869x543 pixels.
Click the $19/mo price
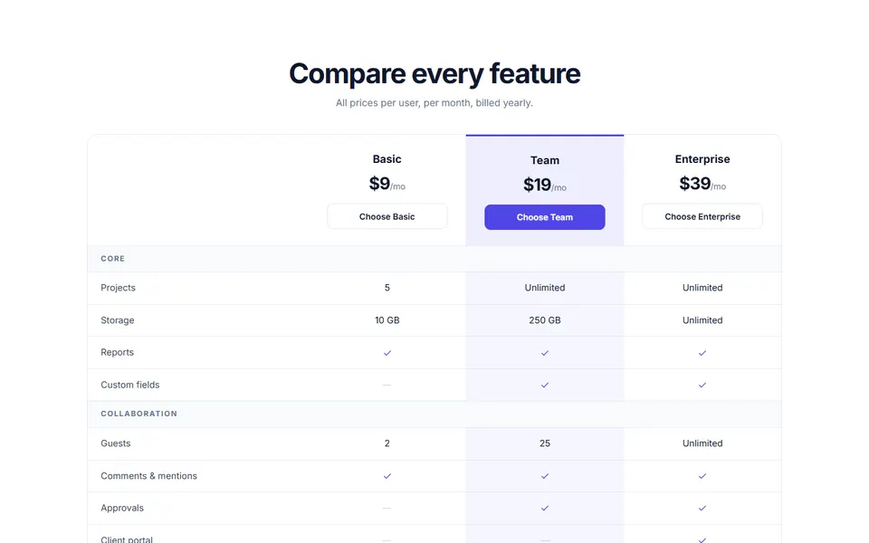click(545, 185)
